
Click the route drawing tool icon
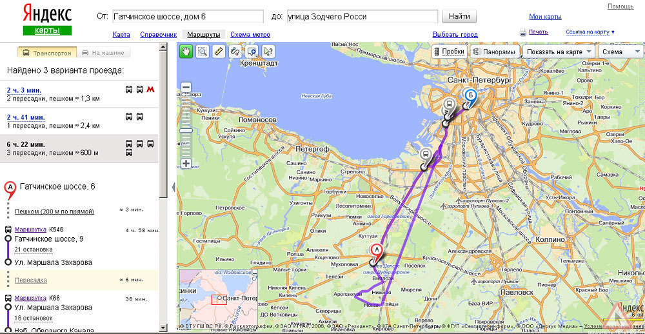pos(235,52)
